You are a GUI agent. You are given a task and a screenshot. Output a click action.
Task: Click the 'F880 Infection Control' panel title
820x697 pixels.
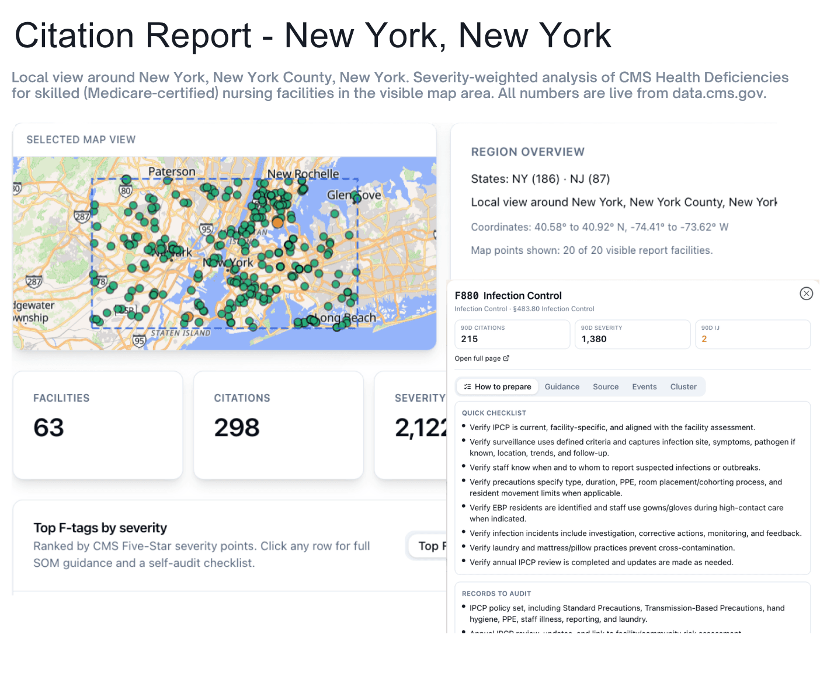click(x=508, y=295)
